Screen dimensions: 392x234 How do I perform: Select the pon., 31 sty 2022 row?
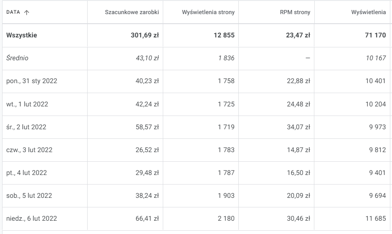point(32,81)
